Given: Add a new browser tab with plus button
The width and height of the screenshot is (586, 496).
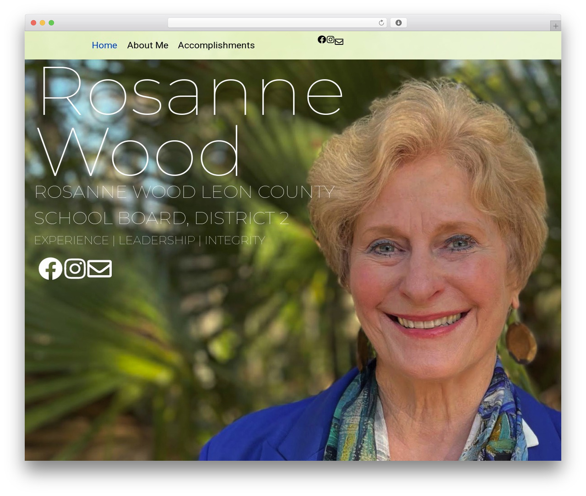Looking at the screenshot, I should 555,26.
